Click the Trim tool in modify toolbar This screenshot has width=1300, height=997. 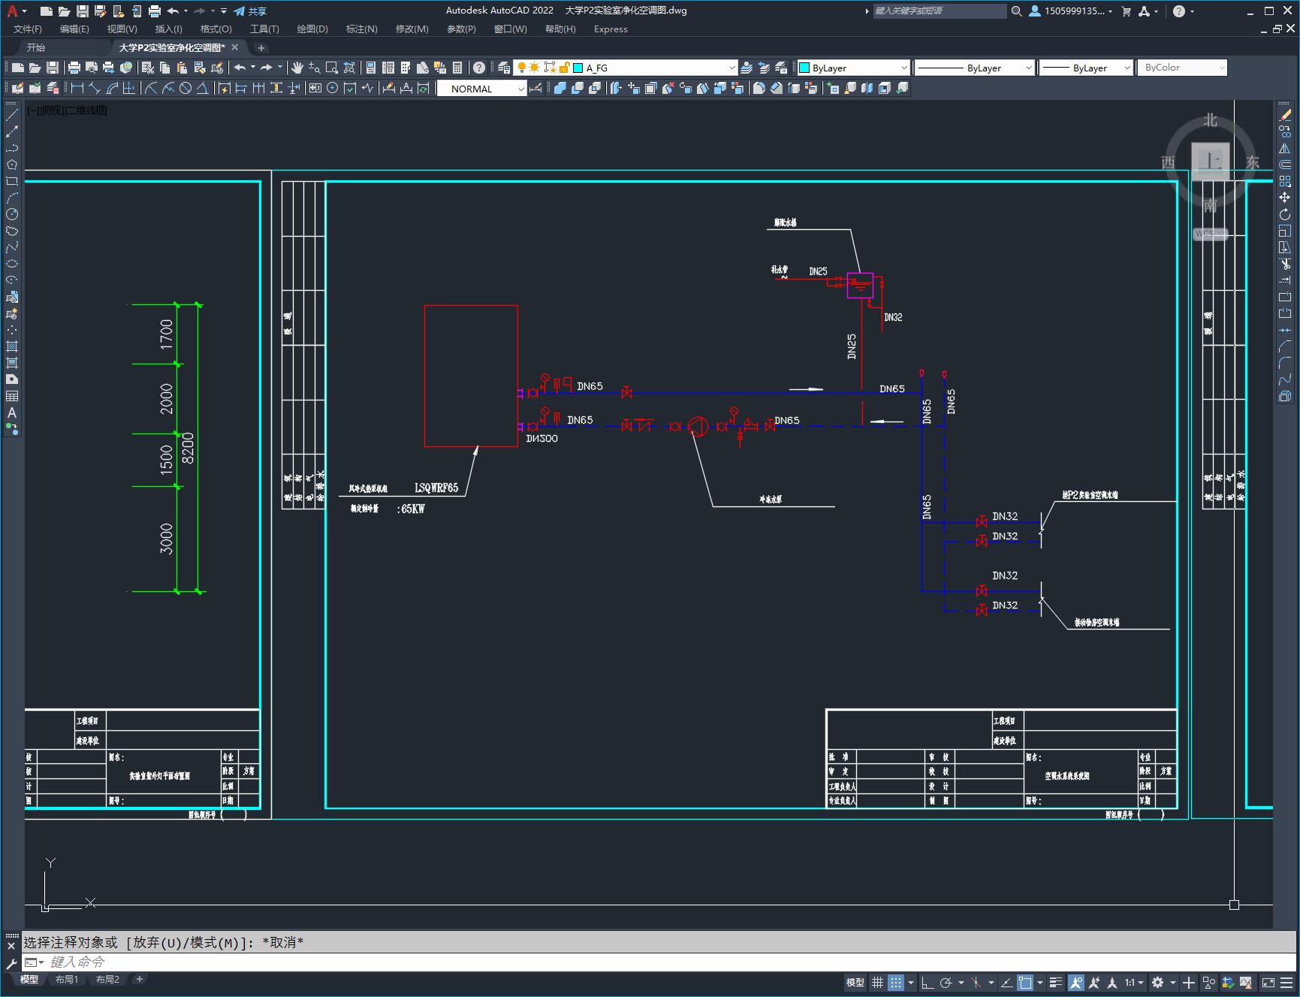[1285, 264]
